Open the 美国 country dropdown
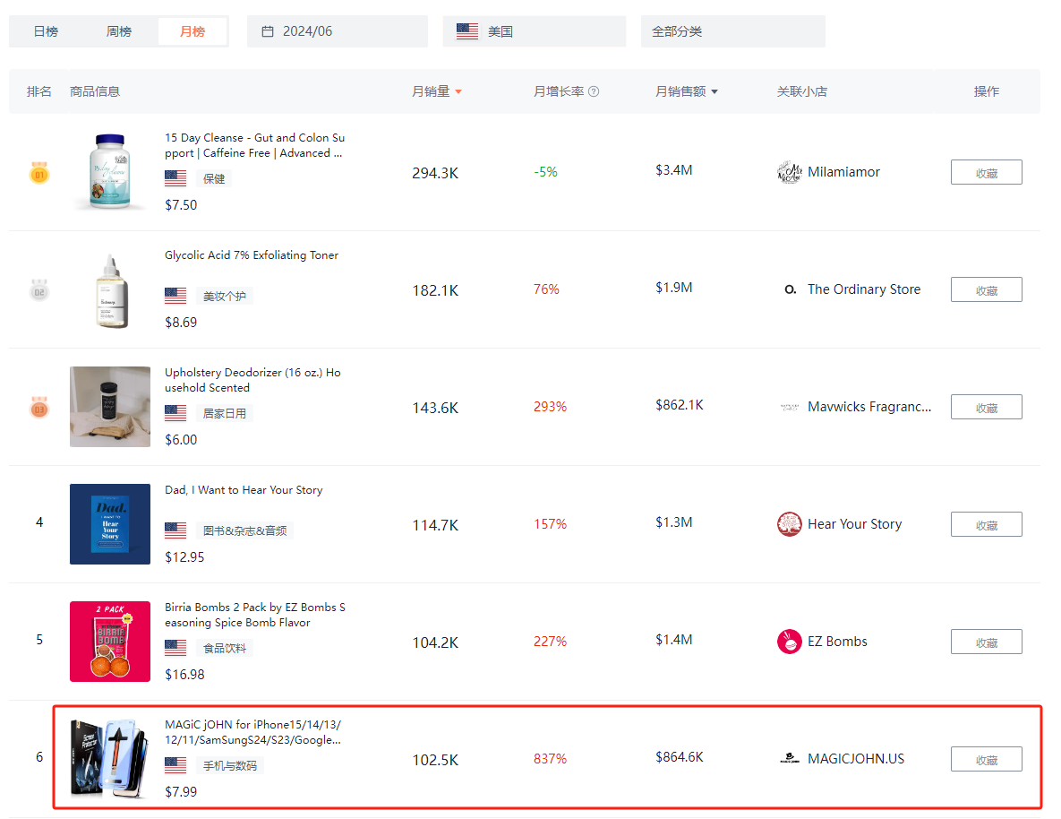Image resolution: width=1061 pixels, height=819 pixels. [x=534, y=31]
